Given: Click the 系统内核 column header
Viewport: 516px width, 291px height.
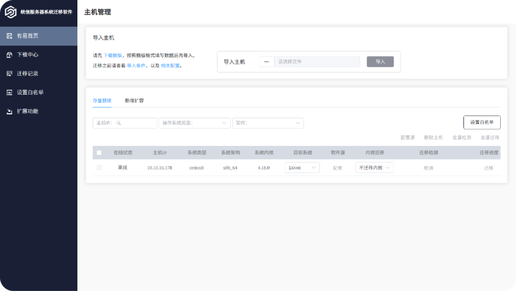Looking at the screenshot, I should pyautogui.click(x=264, y=153).
